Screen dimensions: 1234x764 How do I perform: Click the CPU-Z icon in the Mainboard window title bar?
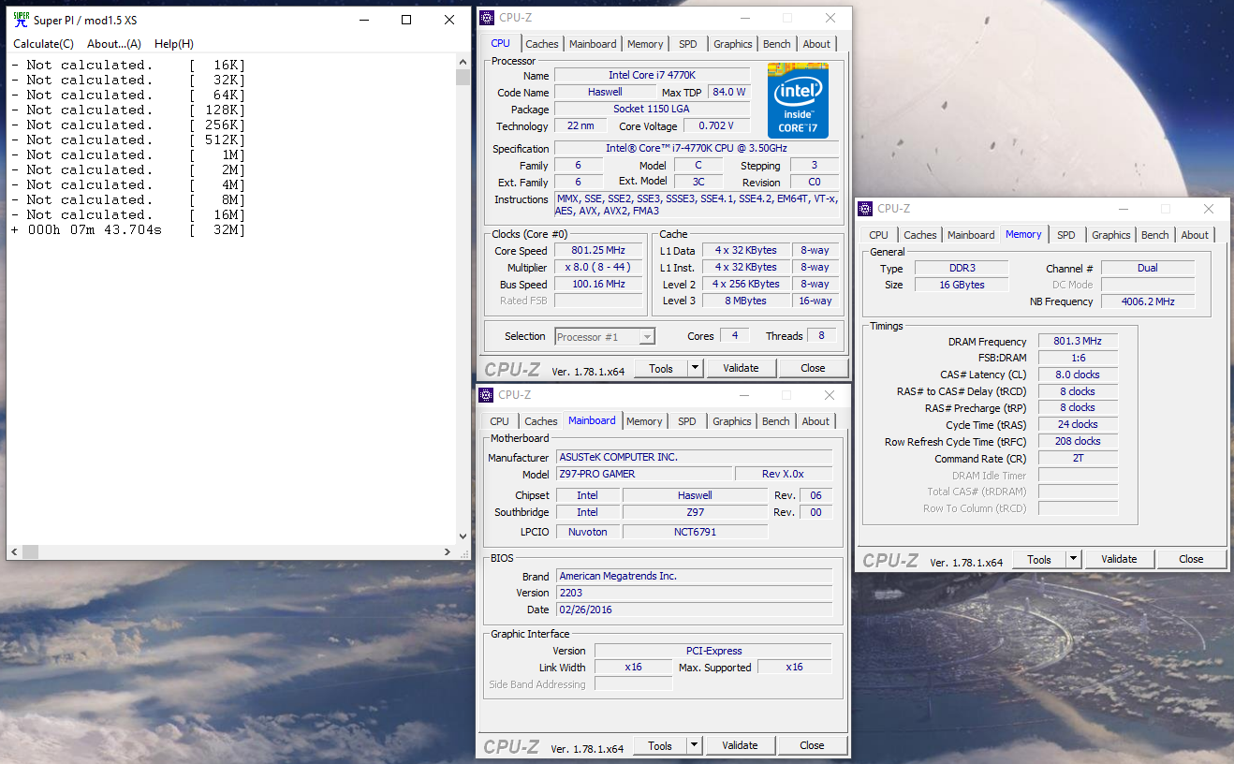(486, 395)
